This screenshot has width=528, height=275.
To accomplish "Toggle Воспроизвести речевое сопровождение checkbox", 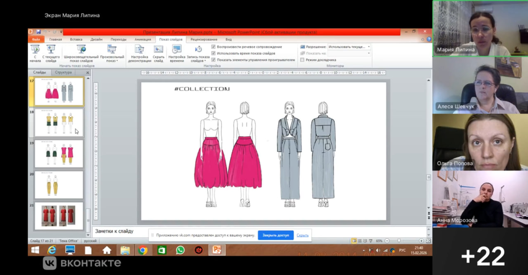I will (213, 47).
